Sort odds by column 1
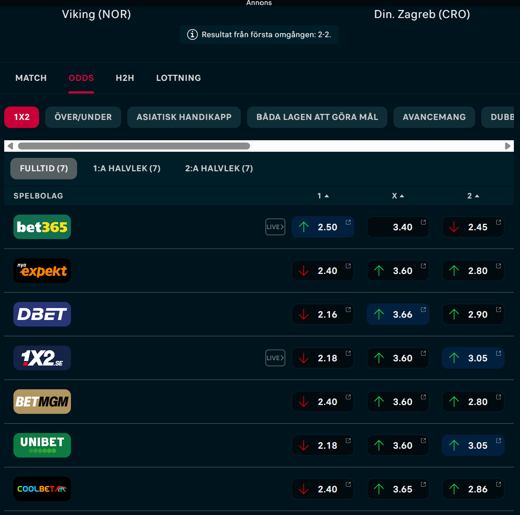This screenshot has height=515, width=520. pos(323,196)
